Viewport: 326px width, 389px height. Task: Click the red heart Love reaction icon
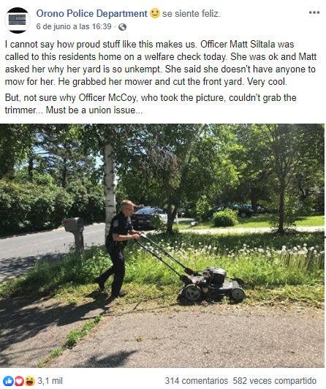19,381
